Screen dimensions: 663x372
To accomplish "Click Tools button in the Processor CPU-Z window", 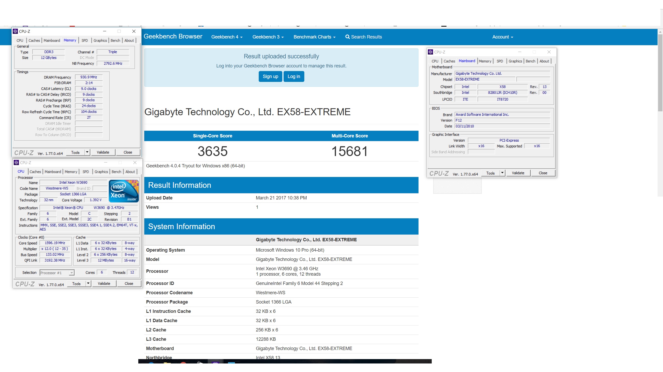I will tap(76, 284).
